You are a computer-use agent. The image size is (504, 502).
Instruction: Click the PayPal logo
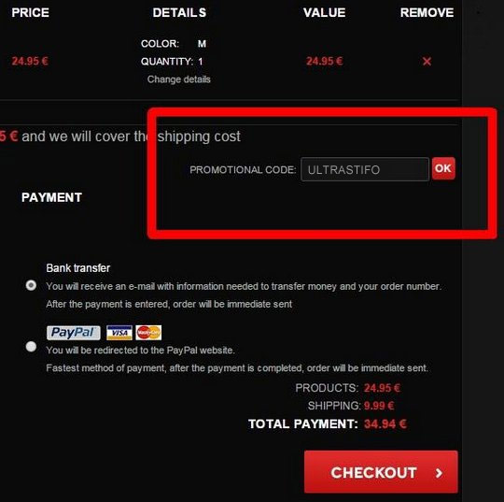click(74, 333)
